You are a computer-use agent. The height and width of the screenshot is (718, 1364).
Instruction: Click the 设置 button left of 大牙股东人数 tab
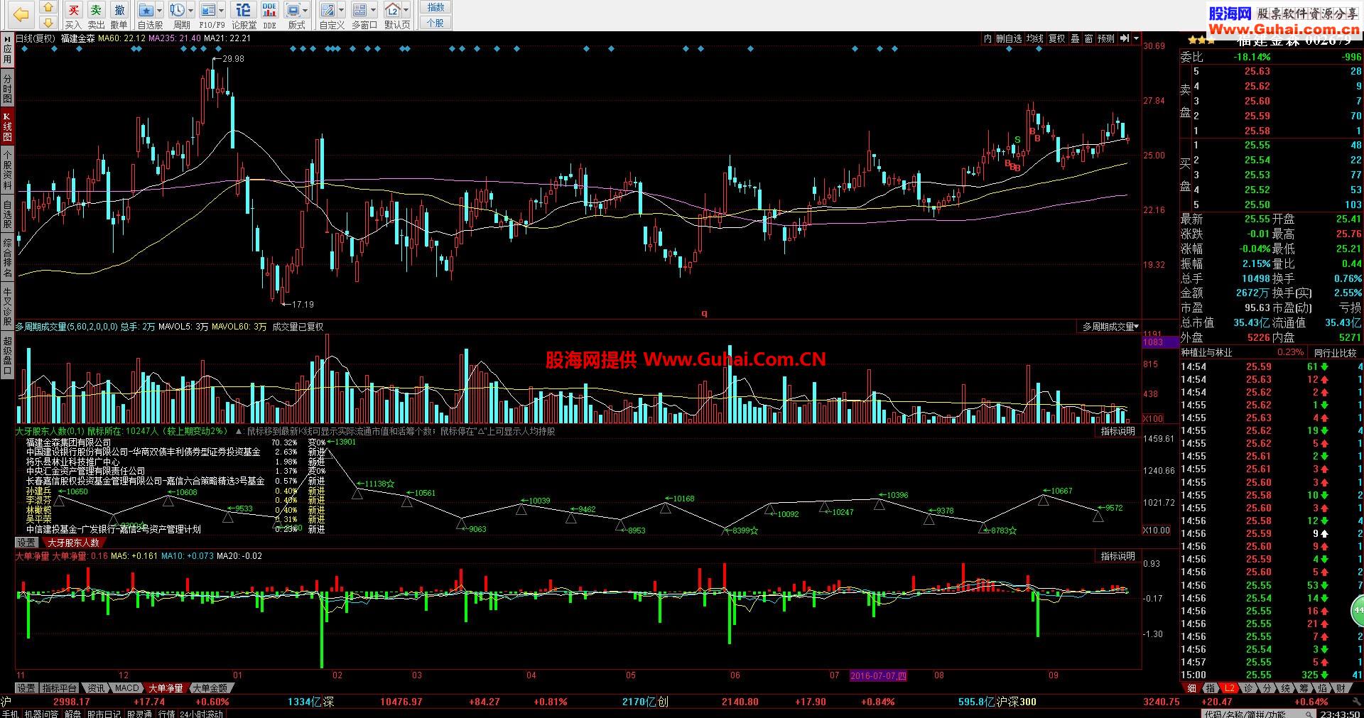point(26,543)
